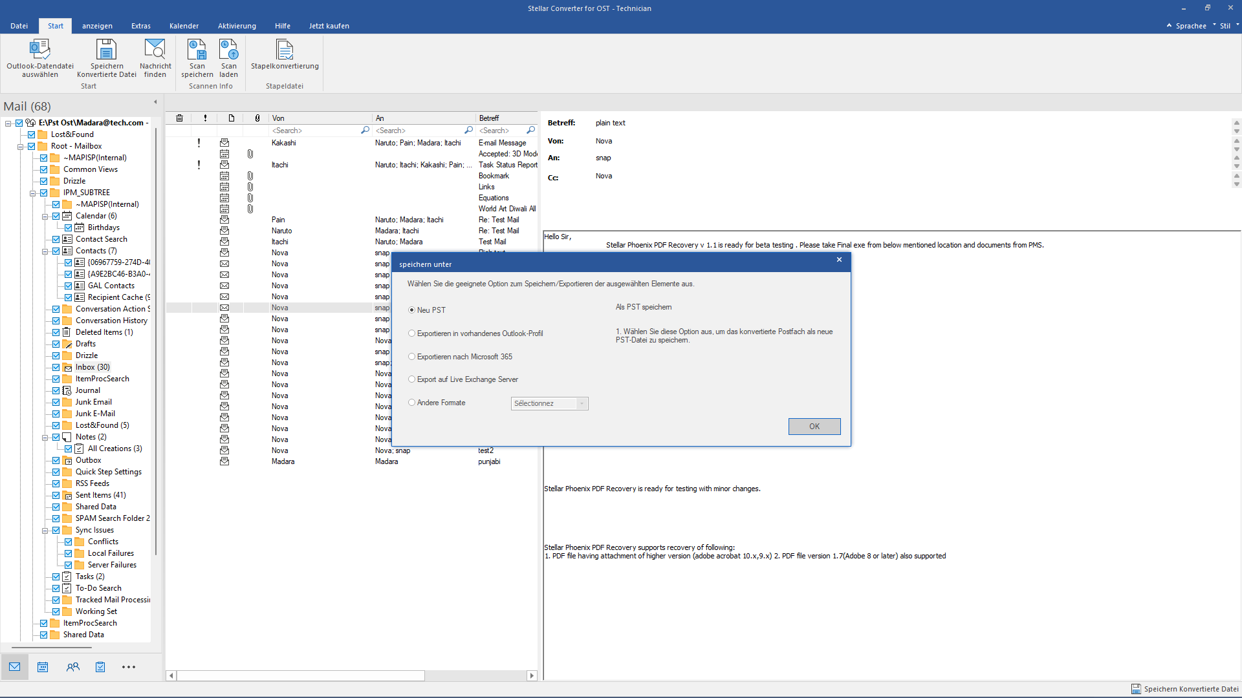
Task: Collapse Notes (2) tree node
Action: click(45, 437)
